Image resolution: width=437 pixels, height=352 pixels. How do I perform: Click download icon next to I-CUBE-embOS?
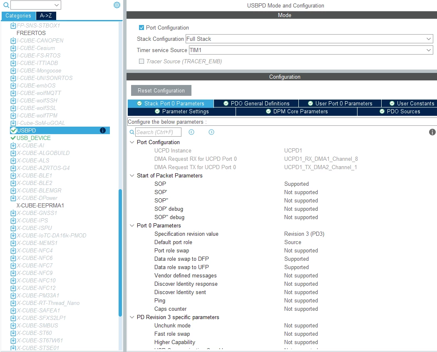[x=13, y=85]
